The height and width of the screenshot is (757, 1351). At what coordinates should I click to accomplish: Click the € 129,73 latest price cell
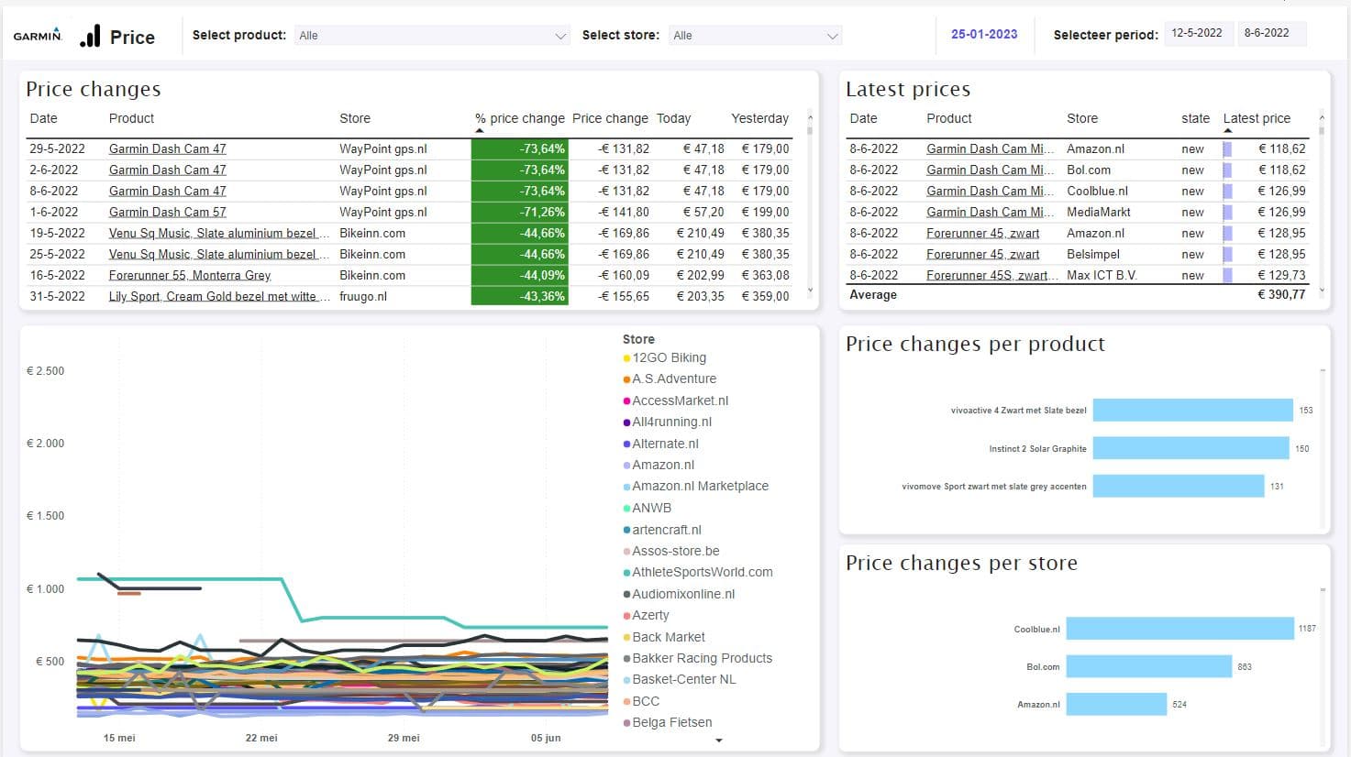1281,275
